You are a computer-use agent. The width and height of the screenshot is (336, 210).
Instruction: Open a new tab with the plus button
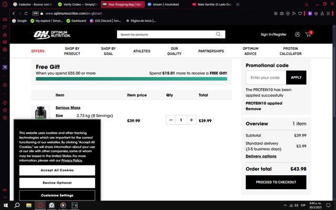(238, 4)
